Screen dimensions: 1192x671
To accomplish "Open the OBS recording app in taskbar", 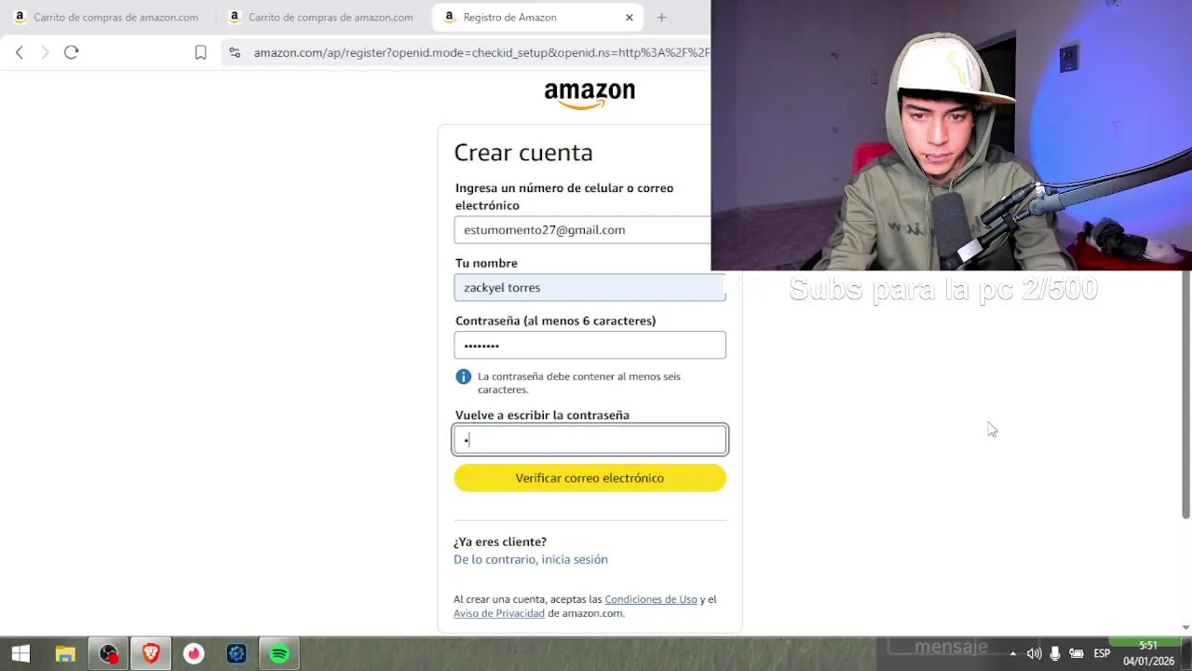I will point(109,654).
